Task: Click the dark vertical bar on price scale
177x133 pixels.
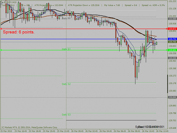Action: coord(168,84)
